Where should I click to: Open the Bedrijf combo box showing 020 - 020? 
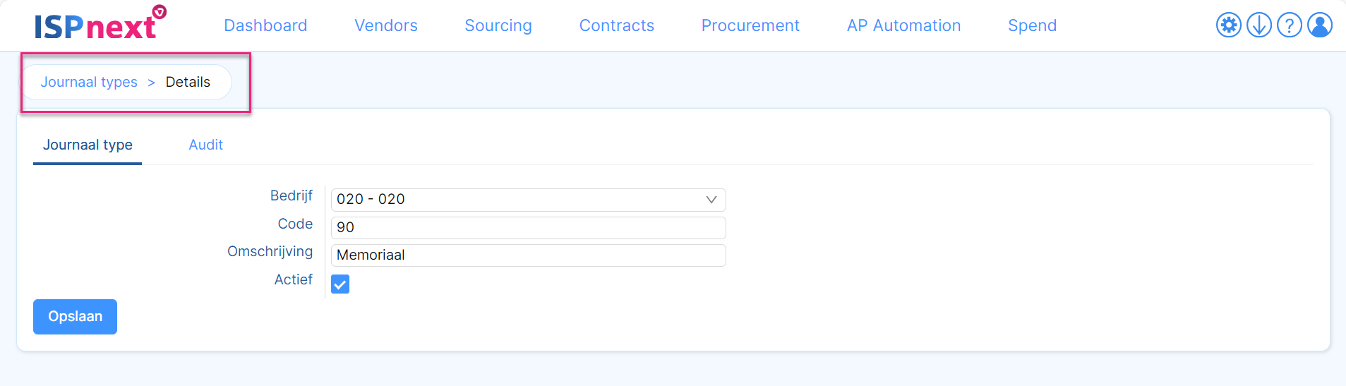[528, 200]
